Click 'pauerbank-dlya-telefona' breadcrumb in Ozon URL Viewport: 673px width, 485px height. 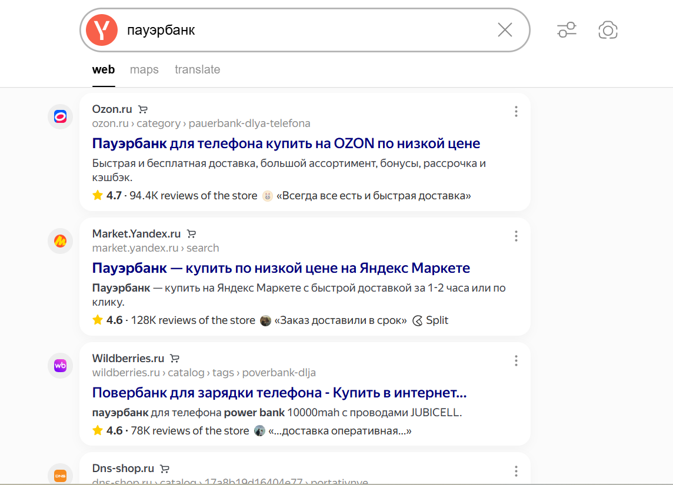click(x=249, y=123)
